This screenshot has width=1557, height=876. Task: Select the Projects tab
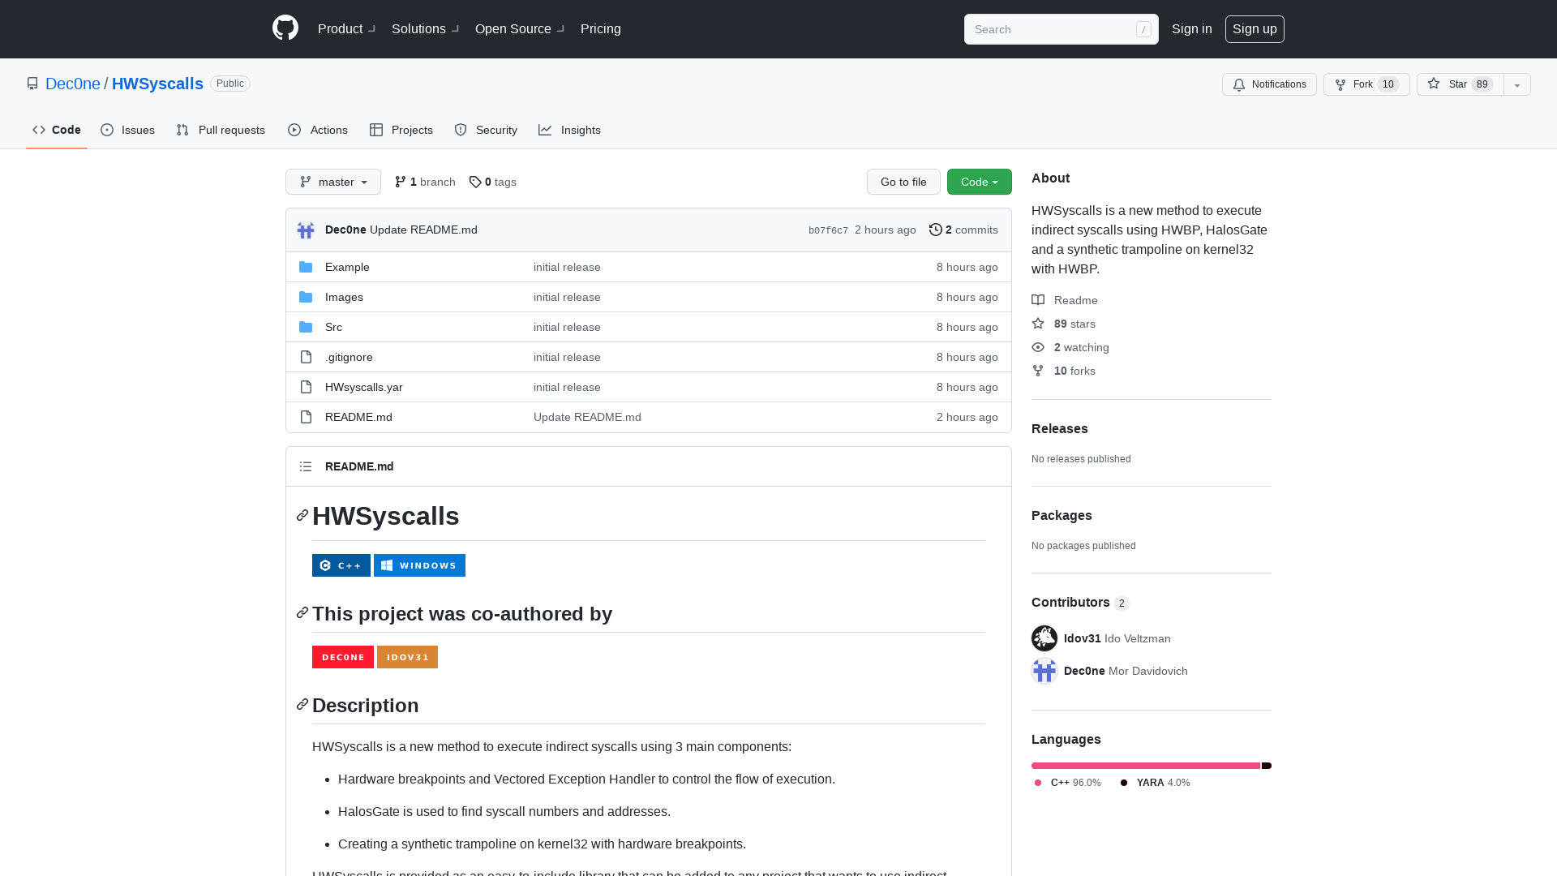coord(401,130)
